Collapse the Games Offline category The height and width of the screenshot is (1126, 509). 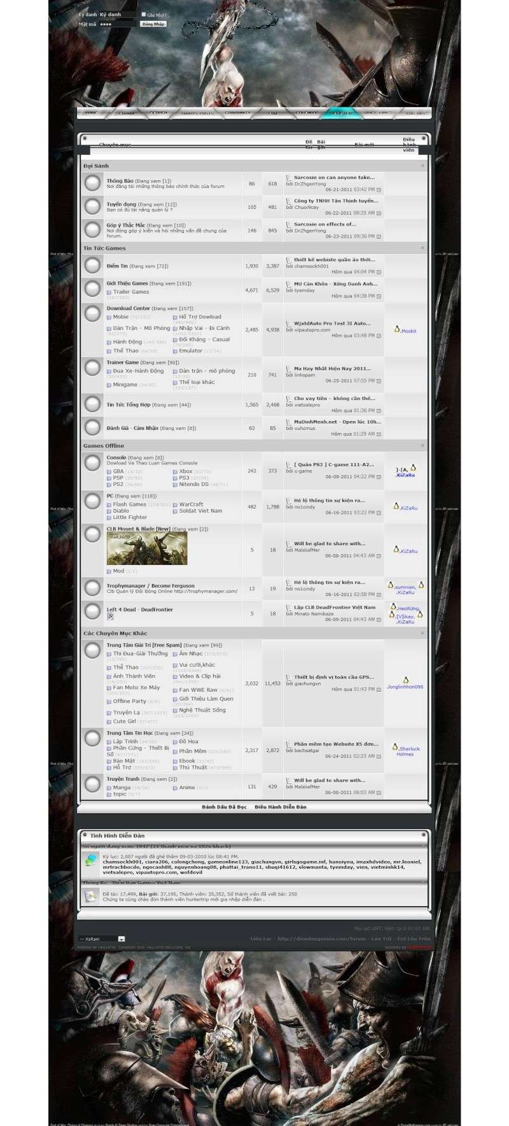422,445
